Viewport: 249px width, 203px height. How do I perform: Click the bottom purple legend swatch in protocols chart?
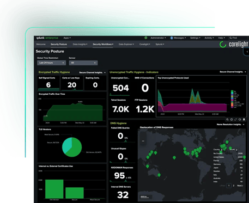(x=232, y=107)
